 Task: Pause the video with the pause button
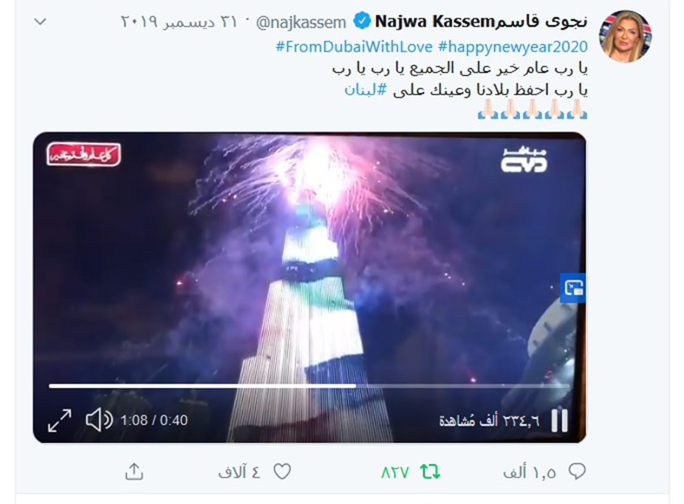[559, 421]
